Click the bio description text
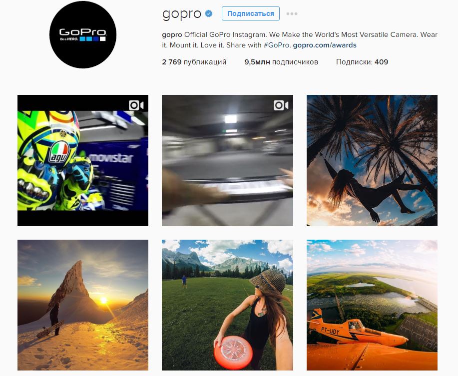 click(300, 40)
